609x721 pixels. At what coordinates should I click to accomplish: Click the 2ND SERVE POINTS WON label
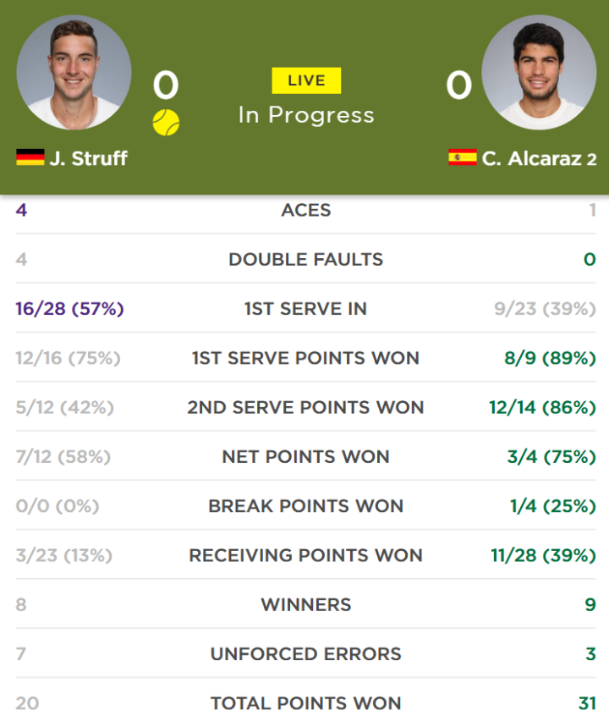[x=306, y=407]
